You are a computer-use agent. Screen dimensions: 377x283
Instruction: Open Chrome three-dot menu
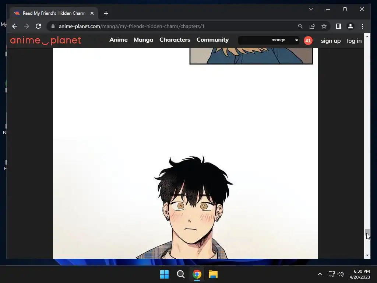click(x=362, y=26)
